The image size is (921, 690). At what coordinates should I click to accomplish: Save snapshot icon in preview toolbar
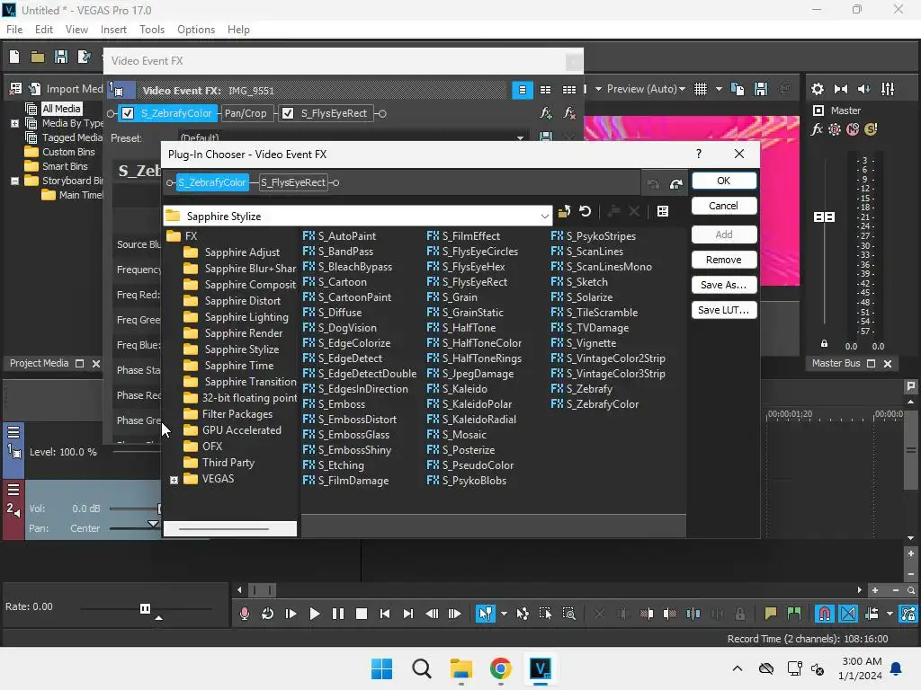pyautogui.click(x=761, y=89)
